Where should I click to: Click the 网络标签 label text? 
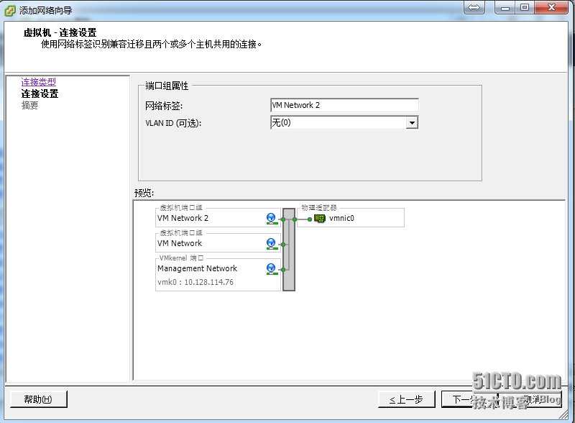coord(164,106)
